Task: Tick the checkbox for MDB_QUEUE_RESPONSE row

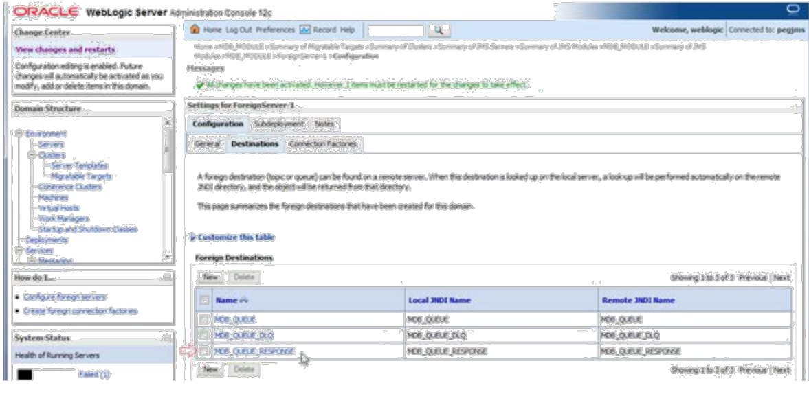Action: pos(204,351)
